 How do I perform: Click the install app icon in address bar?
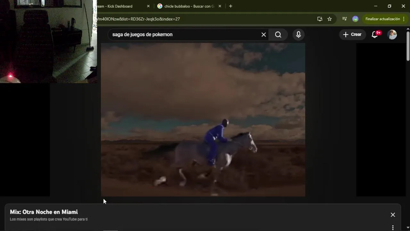tap(320, 19)
